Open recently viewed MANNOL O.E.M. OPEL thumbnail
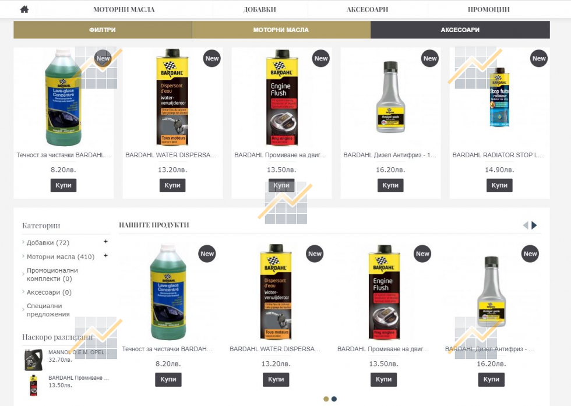Image resolution: width=571 pixels, height=406 pixels. tap(34, 359)
